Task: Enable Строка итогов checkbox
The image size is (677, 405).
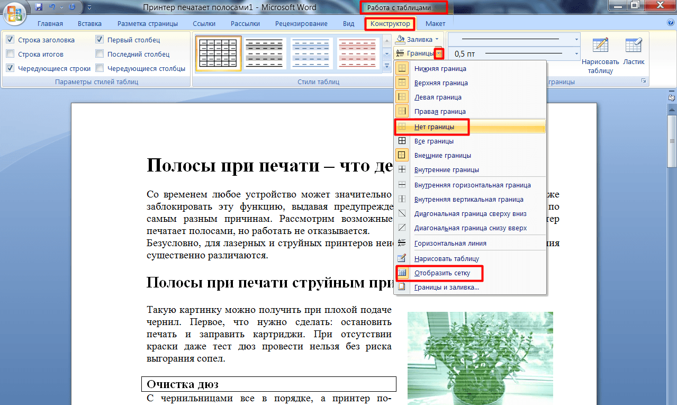Action: pyautogui.click(x=10, y=54)
